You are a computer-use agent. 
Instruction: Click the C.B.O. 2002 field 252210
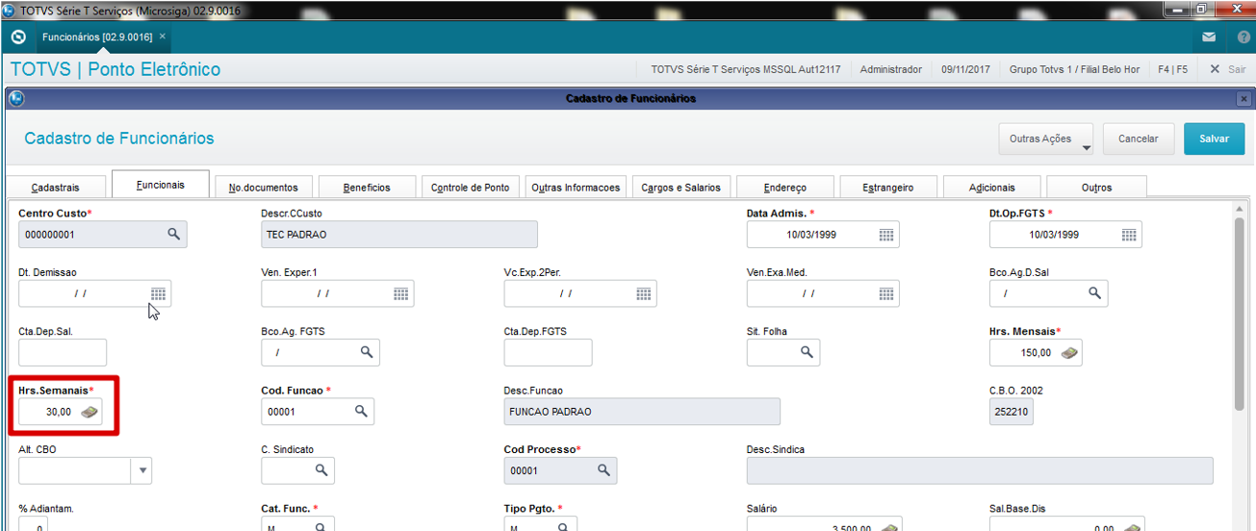point(1011,412)
